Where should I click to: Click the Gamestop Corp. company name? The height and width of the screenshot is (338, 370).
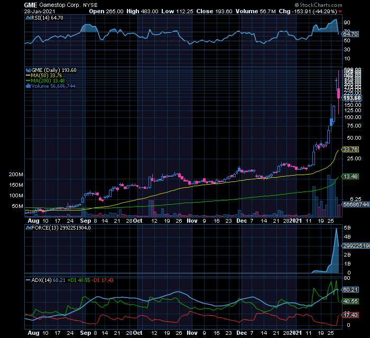[x=60, y=5]
